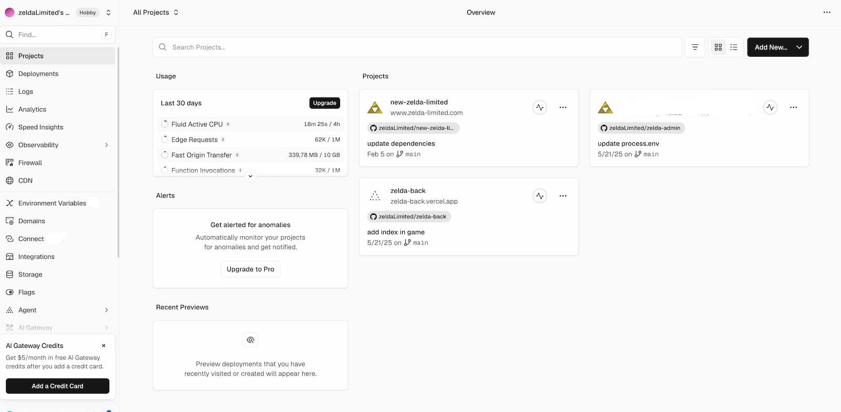
Task: Open zeldaLimited/zelda-back GitHub repo badge
Action: click(x=409, y=217)
